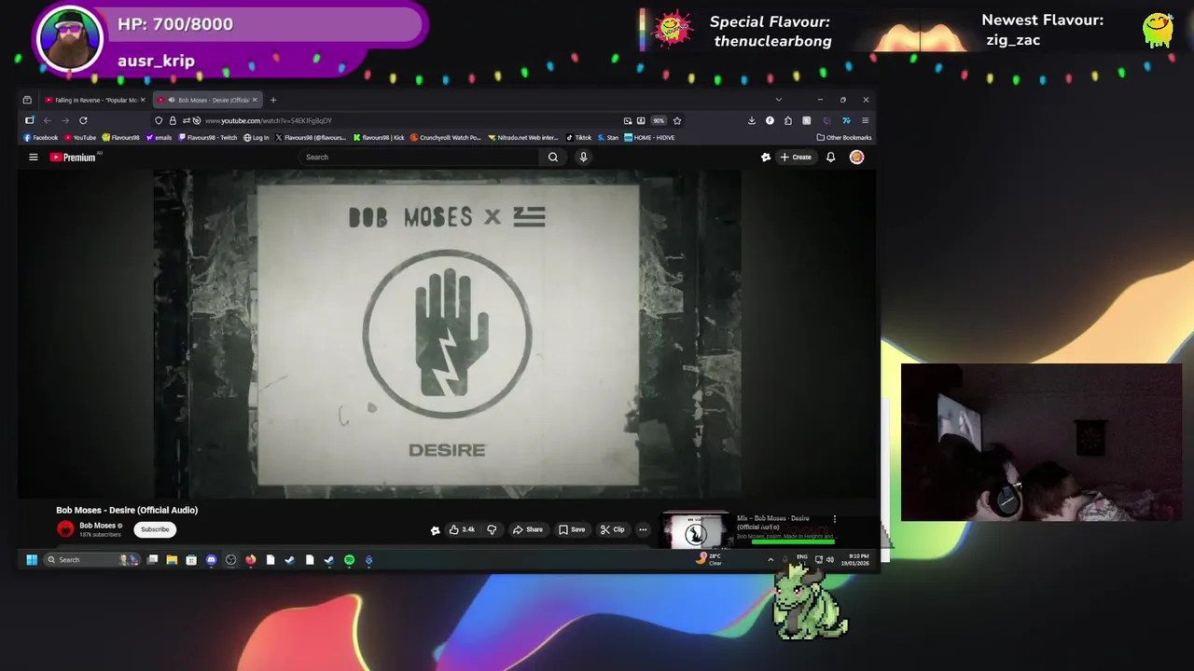The height and width of the screenshot is (671, 1194).
Task: Open Firefox View icon in tab bar
Action: (27, 100)
